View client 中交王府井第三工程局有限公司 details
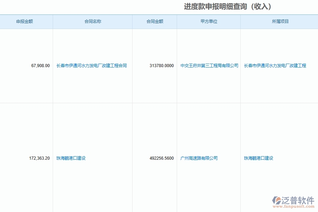The image size is (318, 212). (x=208, y=65)
